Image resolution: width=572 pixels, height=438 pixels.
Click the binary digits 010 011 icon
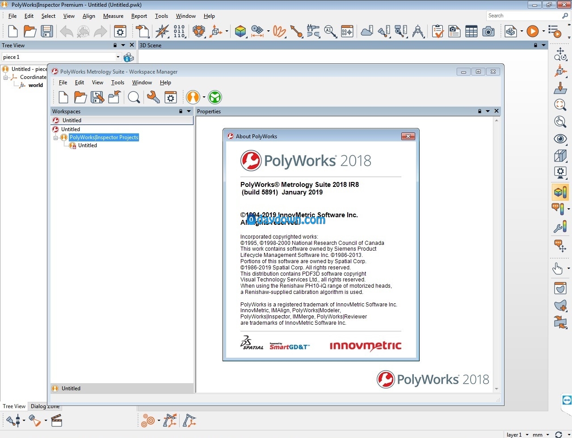[179, 31]
